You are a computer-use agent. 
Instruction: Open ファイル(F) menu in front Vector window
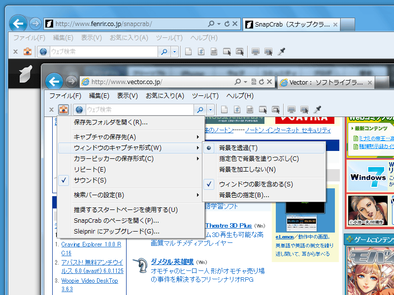[65, 96]
